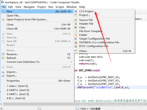Click the Folder icon in New submenu
Screen dimensions: 147x110
76,35
